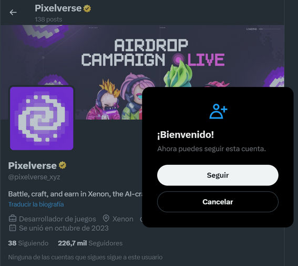Viewport: 298px width, 266px height.
Task: Click the Desarrollador de juegos category label
Action: pos(57,219)
